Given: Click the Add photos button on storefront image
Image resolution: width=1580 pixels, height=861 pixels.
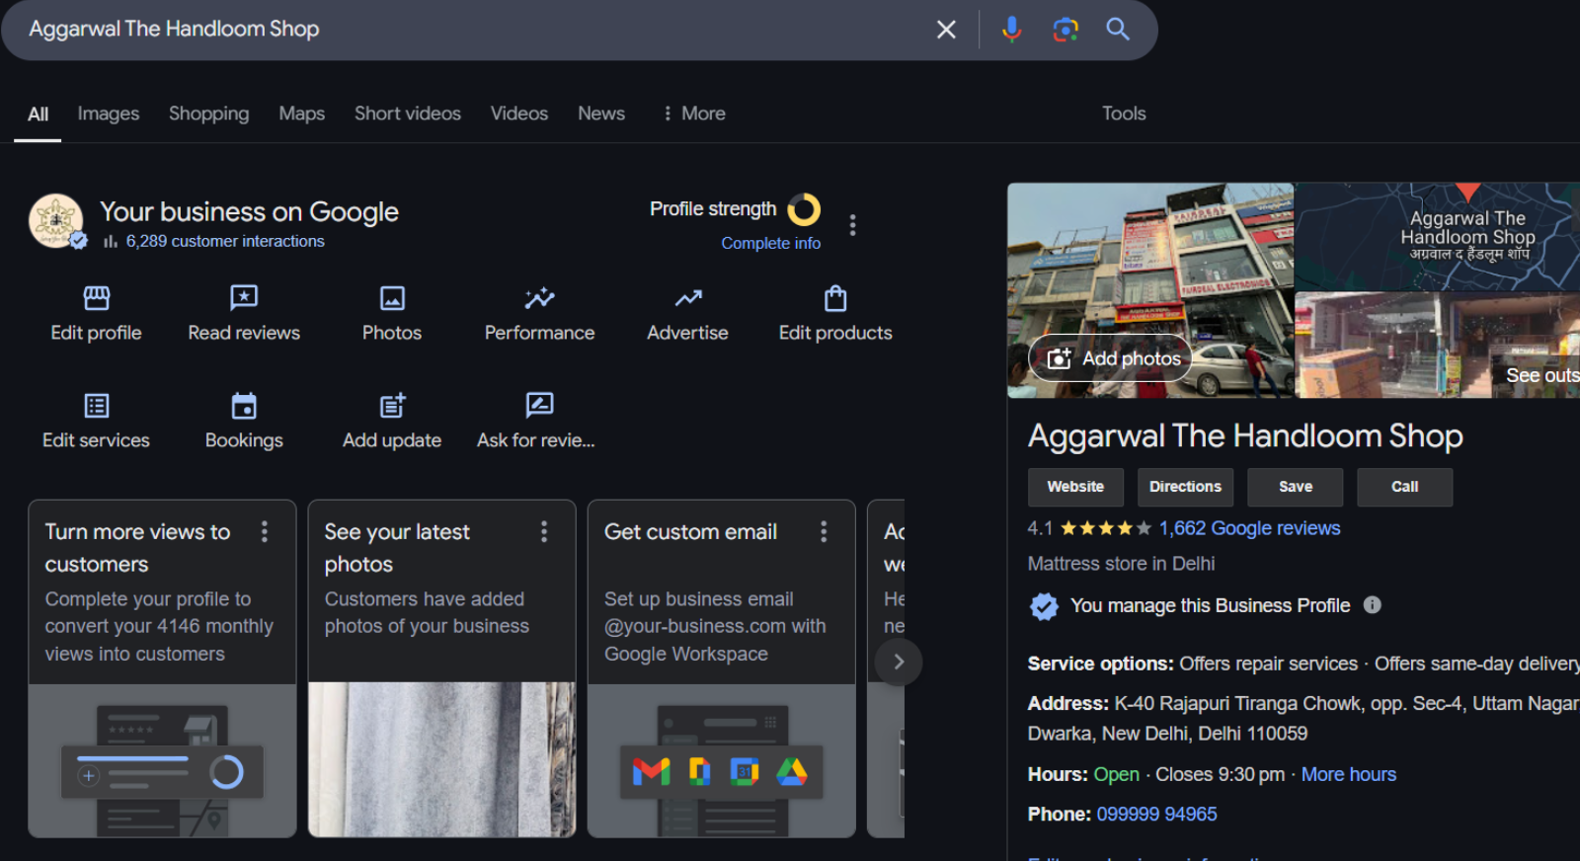Looking at the screenshot, I should pos(1111,358).
